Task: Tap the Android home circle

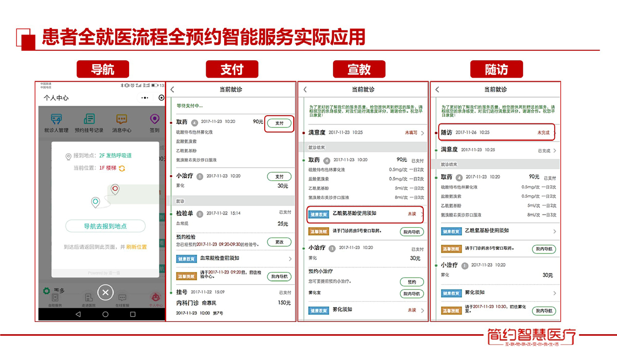Action: point(105,314)
